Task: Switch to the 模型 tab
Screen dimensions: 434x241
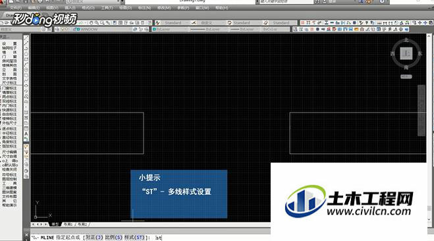Action: (55, 224)
